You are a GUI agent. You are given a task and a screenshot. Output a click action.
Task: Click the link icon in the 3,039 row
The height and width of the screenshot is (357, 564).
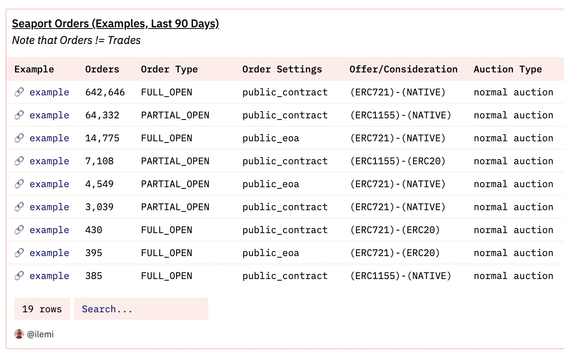click(x=19, y=207)
